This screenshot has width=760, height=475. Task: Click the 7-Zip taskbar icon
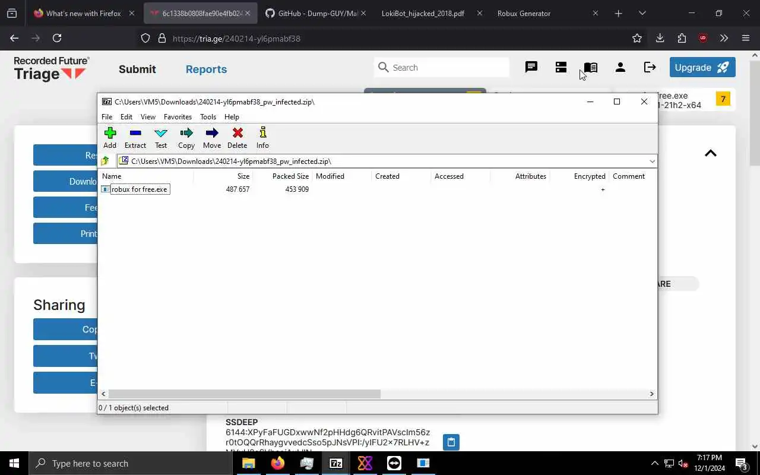click(335, 463)
